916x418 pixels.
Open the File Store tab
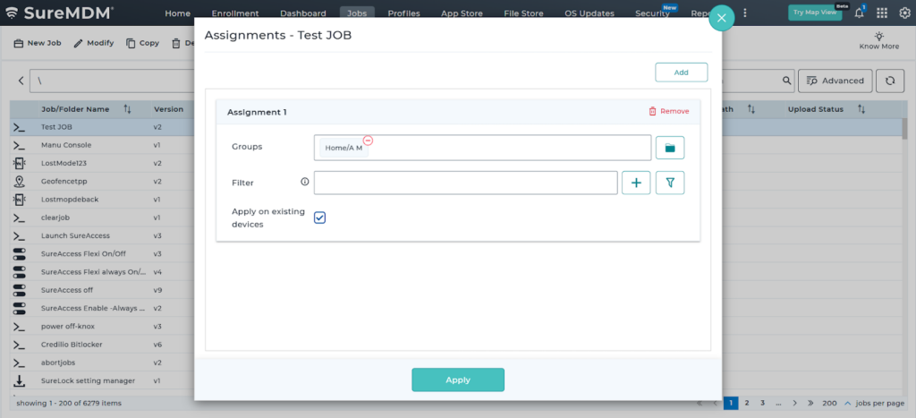(524, 13)
